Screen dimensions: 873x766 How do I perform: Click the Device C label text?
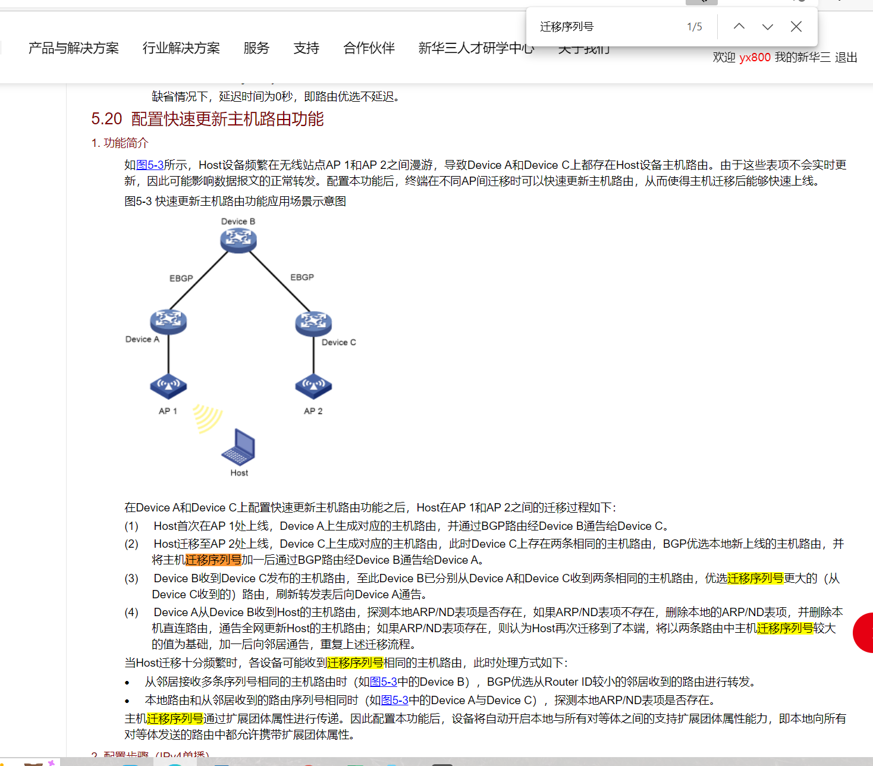(x=339, y=343)
